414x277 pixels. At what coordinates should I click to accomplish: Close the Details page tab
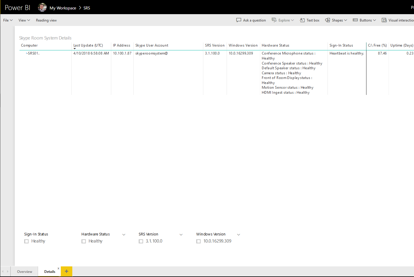58,268
